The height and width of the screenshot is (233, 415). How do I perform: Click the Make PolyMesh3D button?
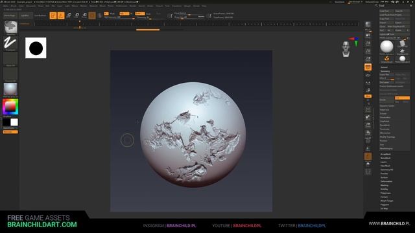[398, 27]
